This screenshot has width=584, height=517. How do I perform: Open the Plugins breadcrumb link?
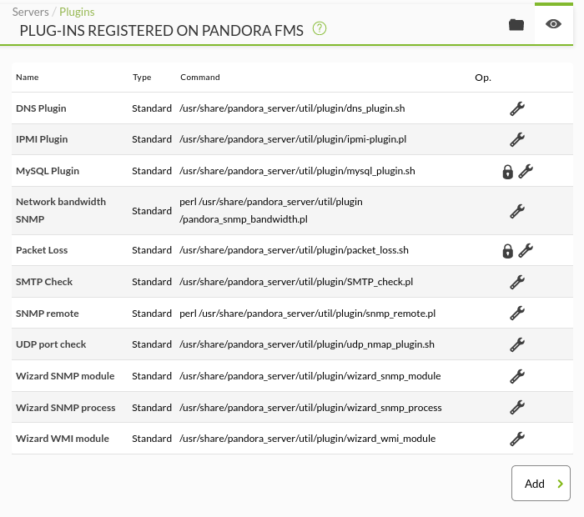(77, 12)
